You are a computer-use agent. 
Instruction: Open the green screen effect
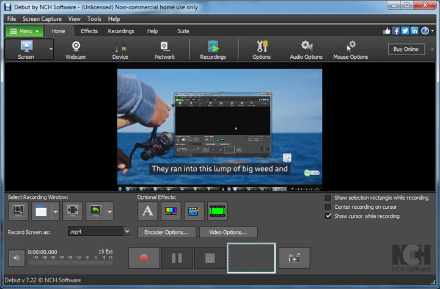coord(217,211)
